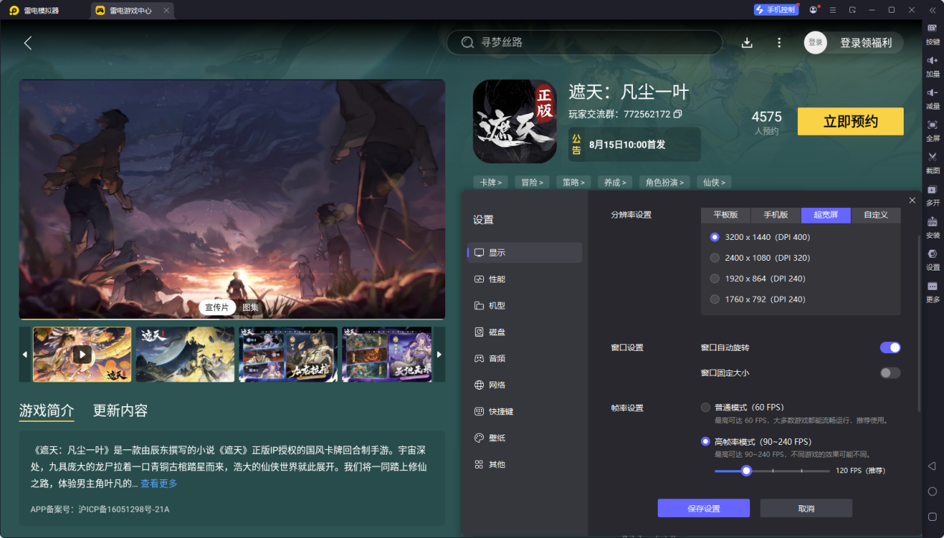Click the 手机控制 phone control button
This screenshot has width=944, height=538.
tap(775, 10)
